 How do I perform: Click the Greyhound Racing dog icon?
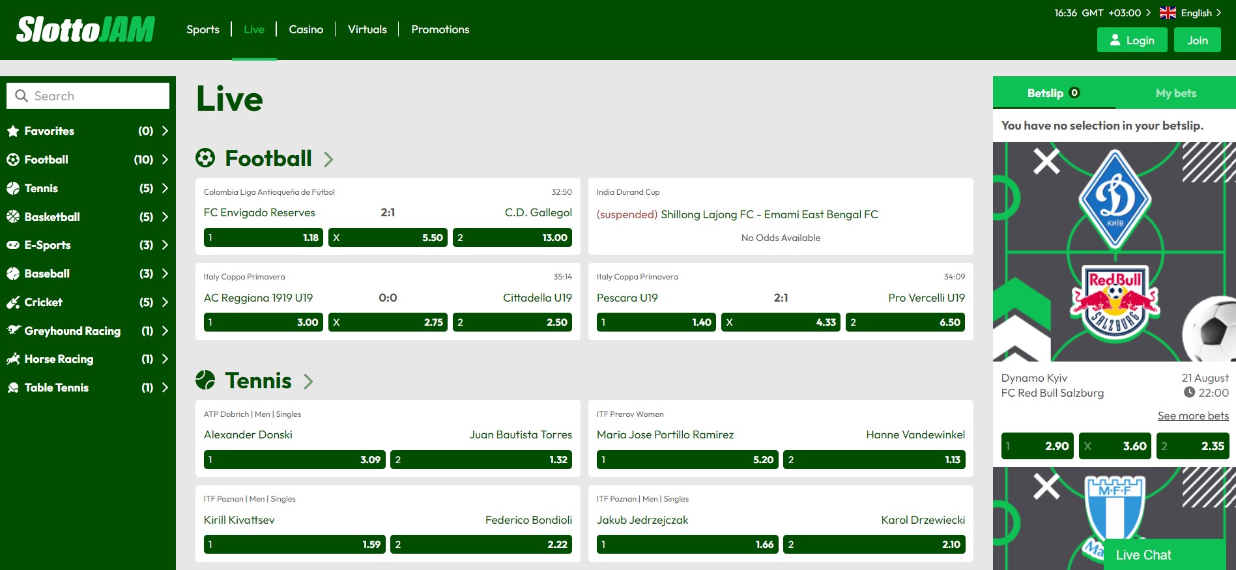pos(14,330)
